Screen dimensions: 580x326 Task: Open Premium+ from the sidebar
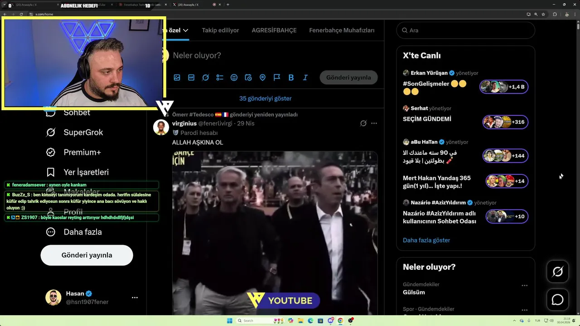click(73, 152)
